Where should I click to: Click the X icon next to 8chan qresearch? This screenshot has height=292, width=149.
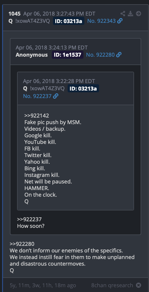[139, 285]
